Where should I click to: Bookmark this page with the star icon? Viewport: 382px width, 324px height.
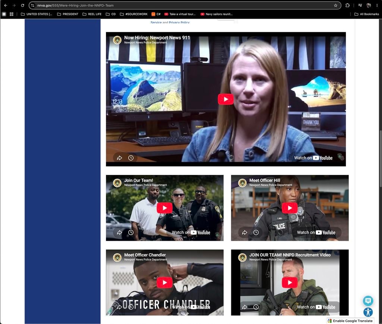click(335, 5)
